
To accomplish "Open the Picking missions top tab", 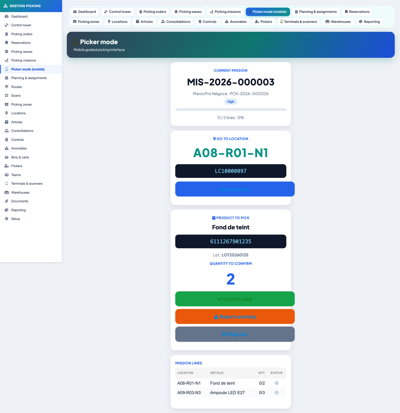I will [225, 12].
